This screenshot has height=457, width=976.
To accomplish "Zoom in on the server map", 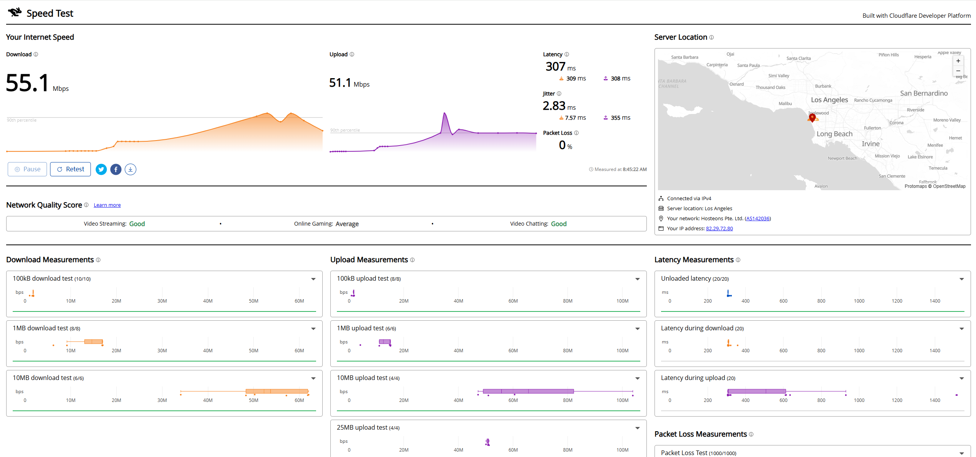I will coord(958,61).
